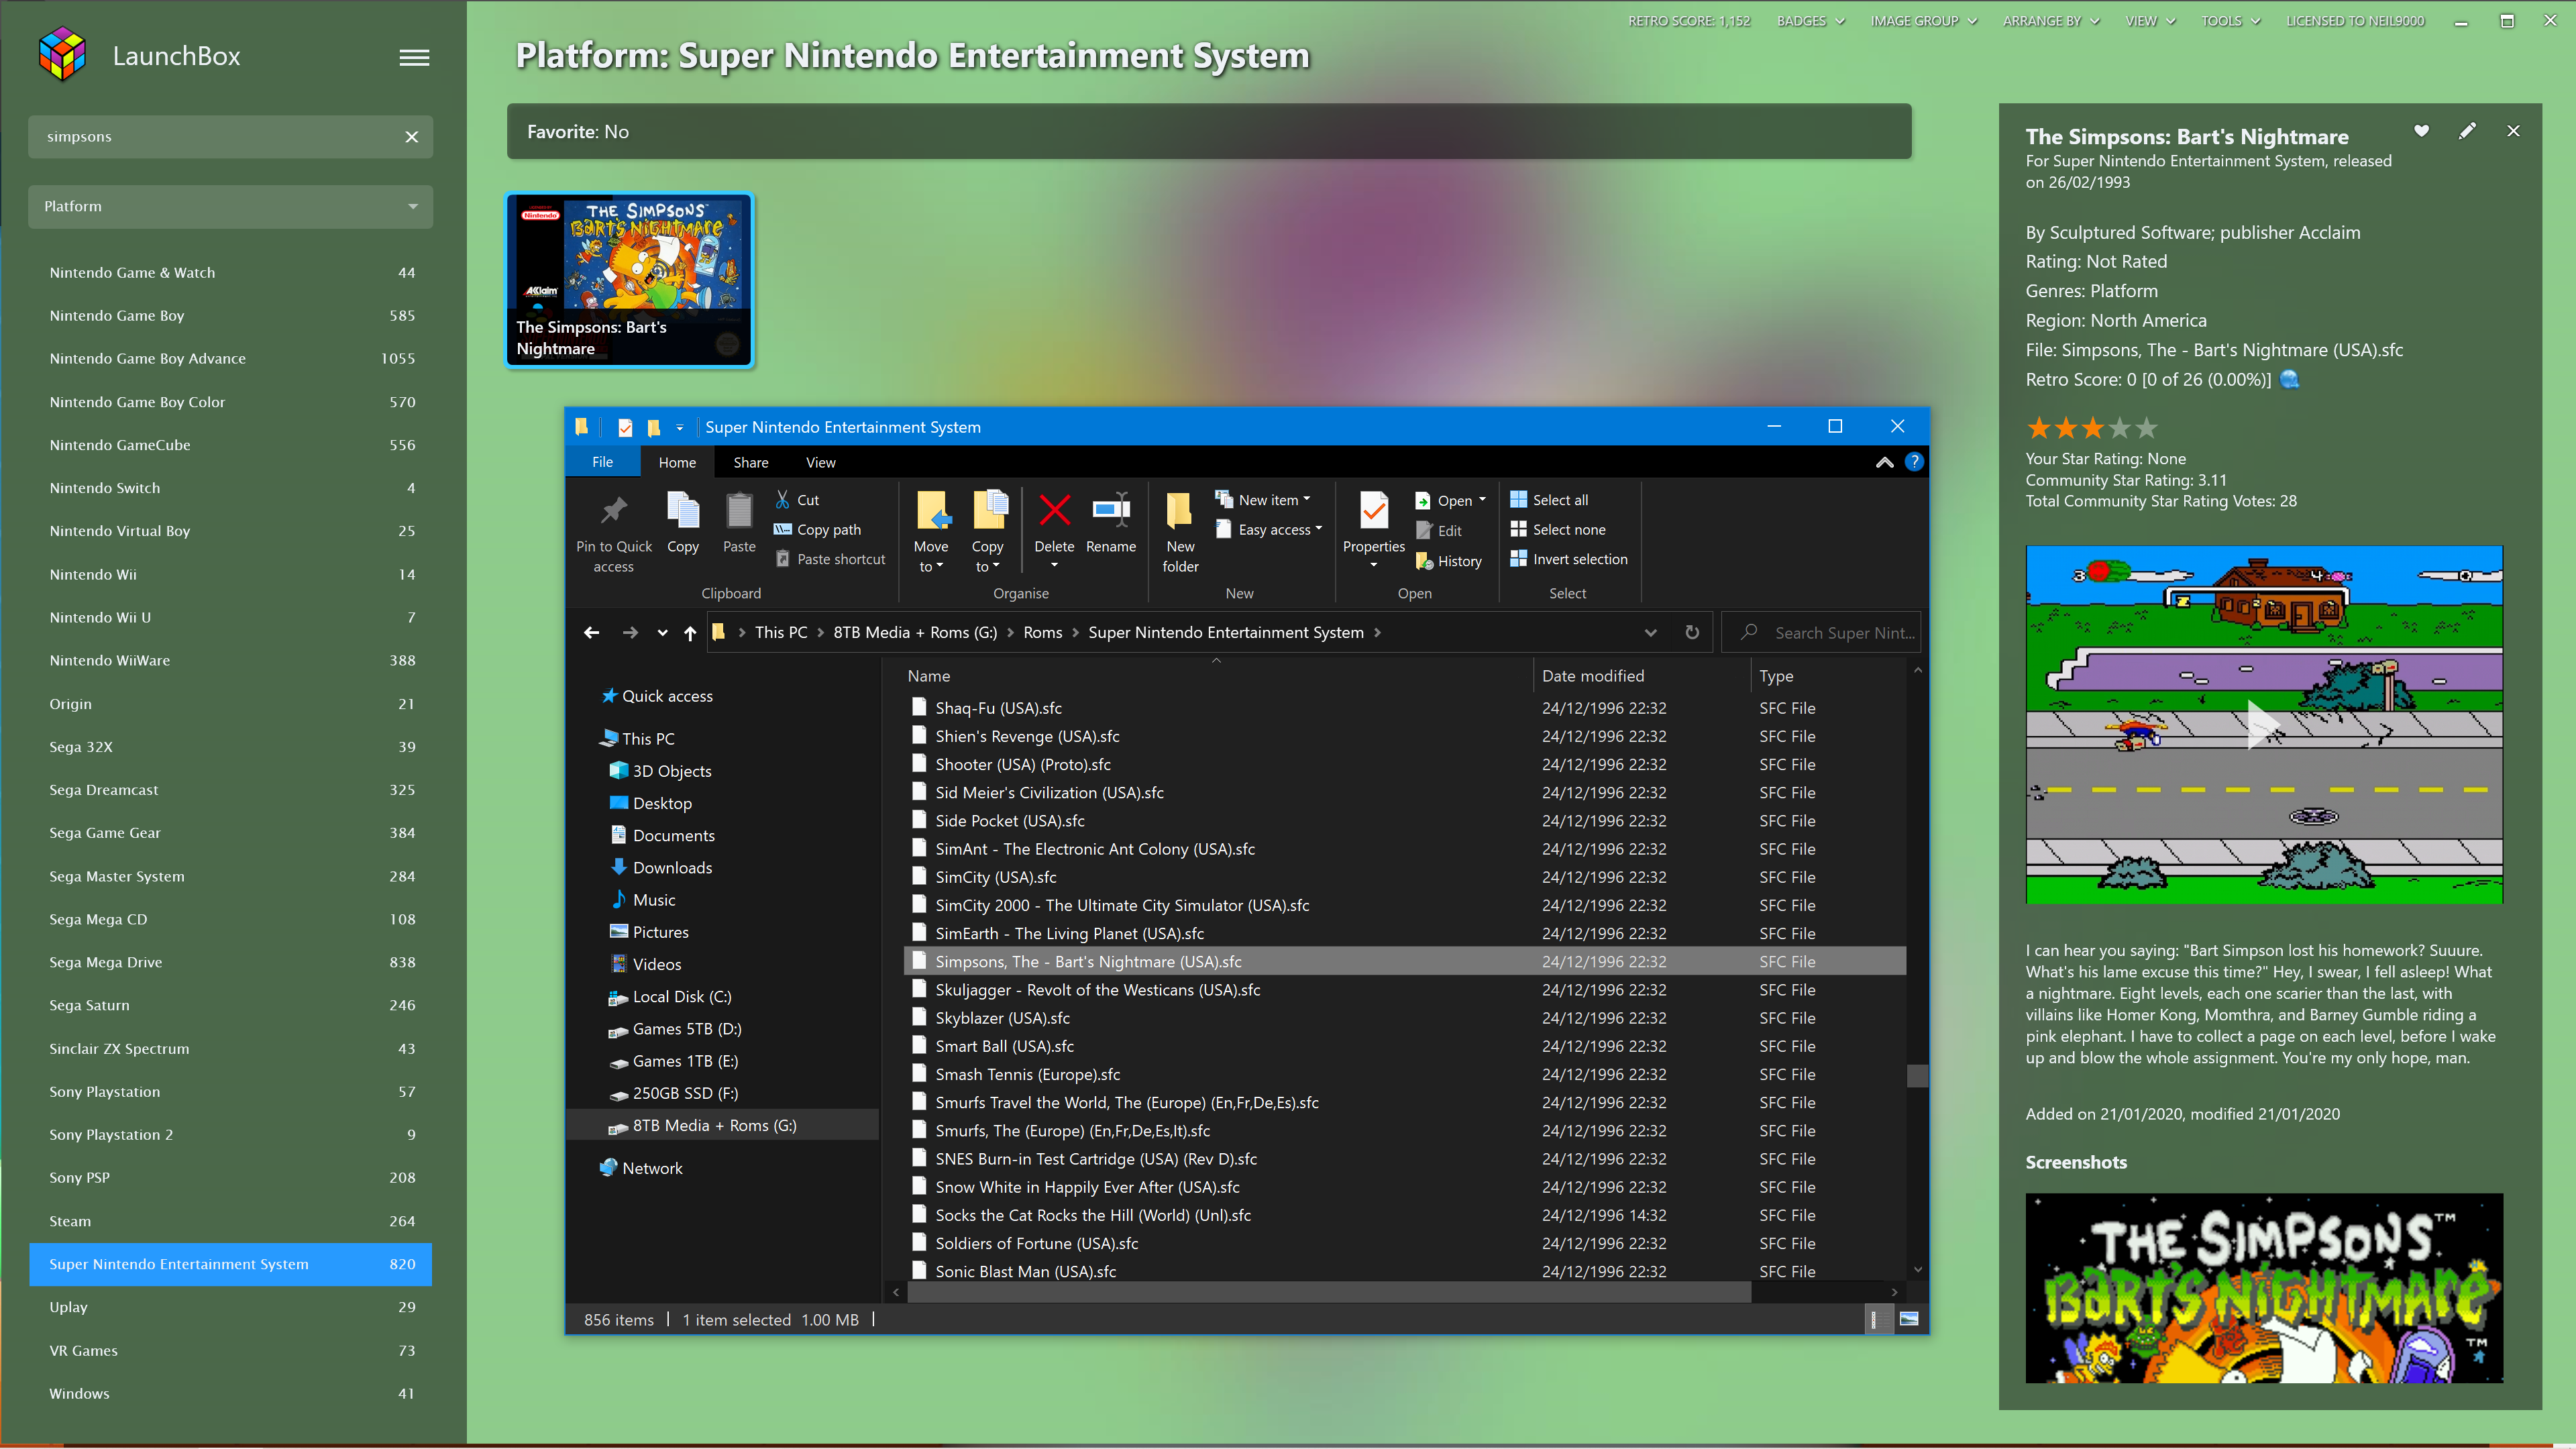Open Retro Score achievements globe icon
Screen dimensions: 2576x1449
tap(2289, 379)
